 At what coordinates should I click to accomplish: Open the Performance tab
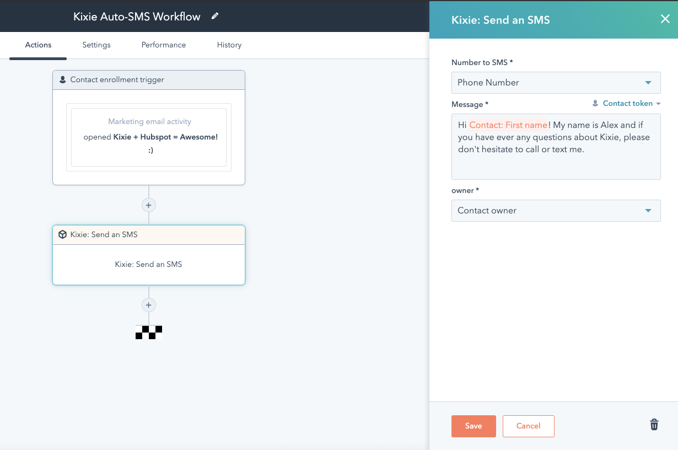[x=164, y=45]
